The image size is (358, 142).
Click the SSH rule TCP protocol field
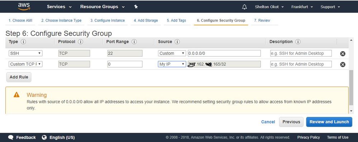coord(74,53)
